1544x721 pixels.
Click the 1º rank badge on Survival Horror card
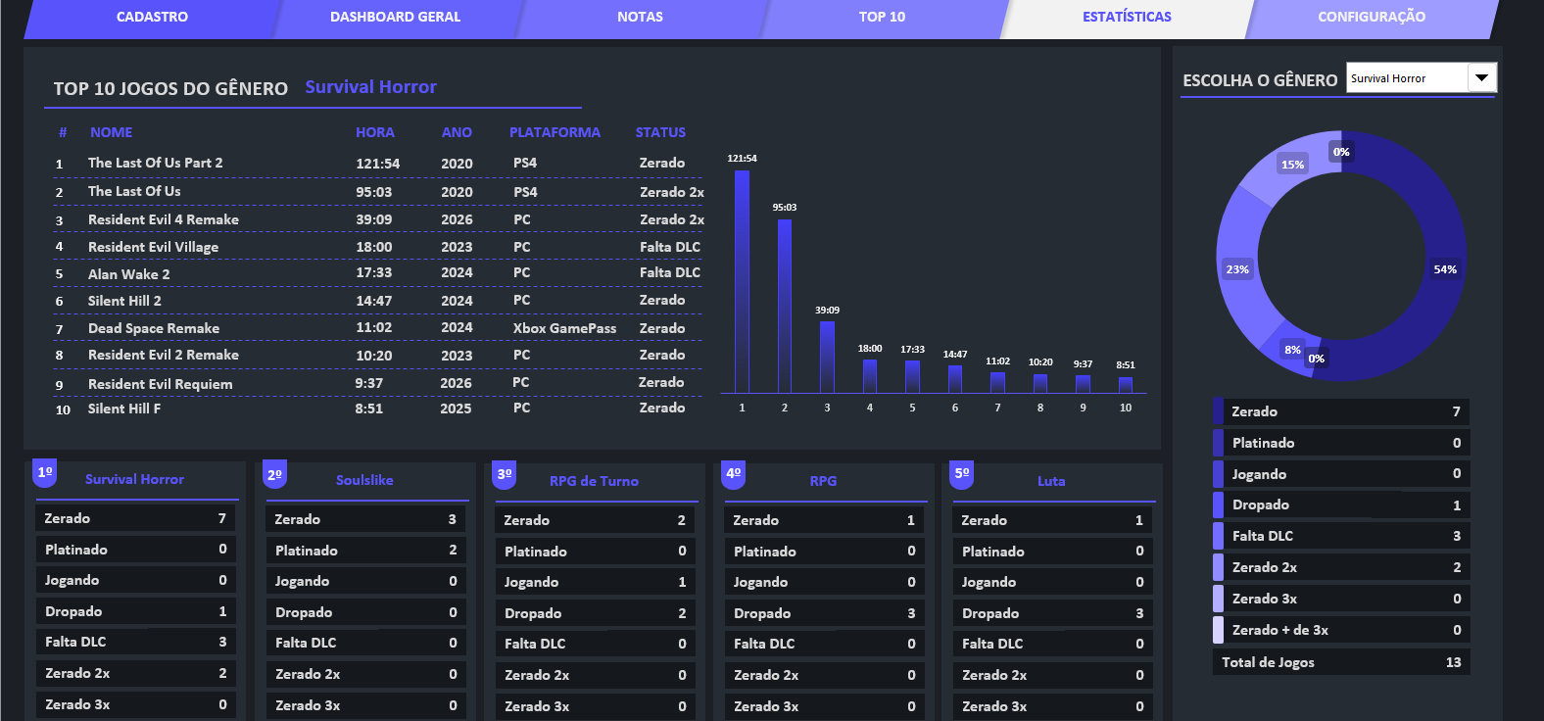[44, 473]
